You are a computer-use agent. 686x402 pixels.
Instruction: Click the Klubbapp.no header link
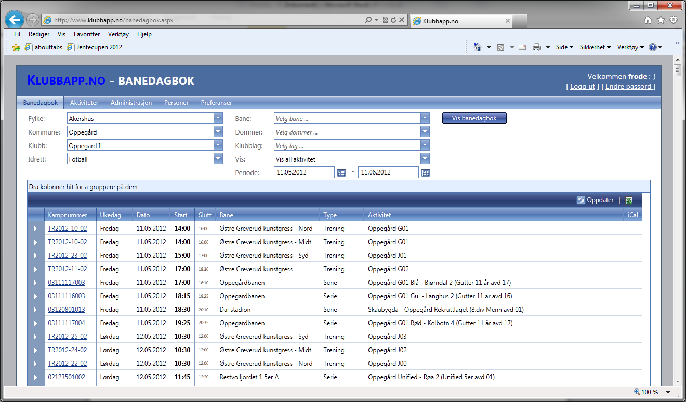[x=66, y=81]
